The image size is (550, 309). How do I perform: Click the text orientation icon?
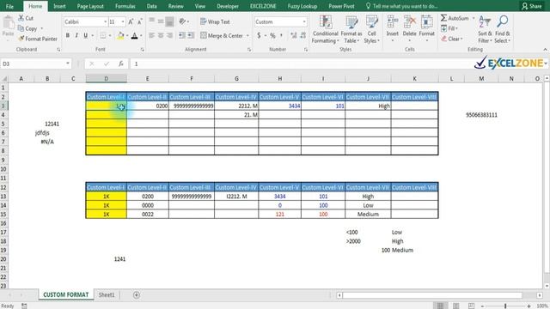182,21
